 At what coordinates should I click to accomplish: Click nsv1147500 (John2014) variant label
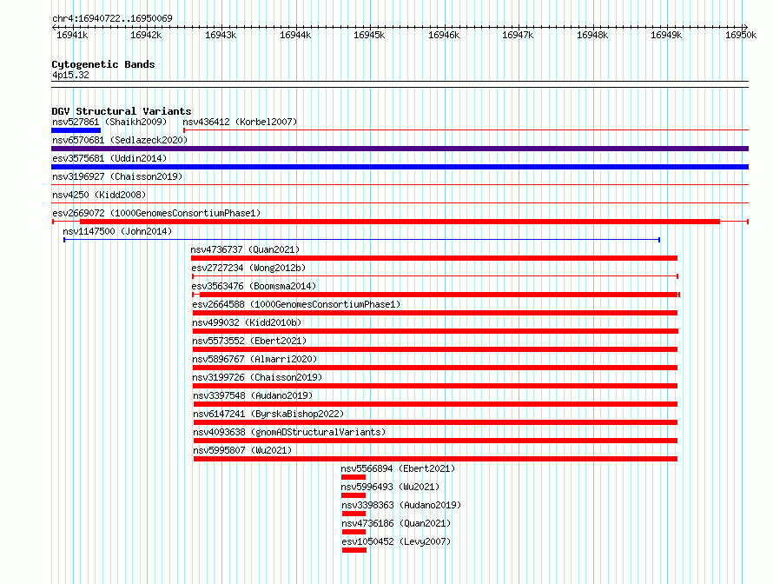117,231
